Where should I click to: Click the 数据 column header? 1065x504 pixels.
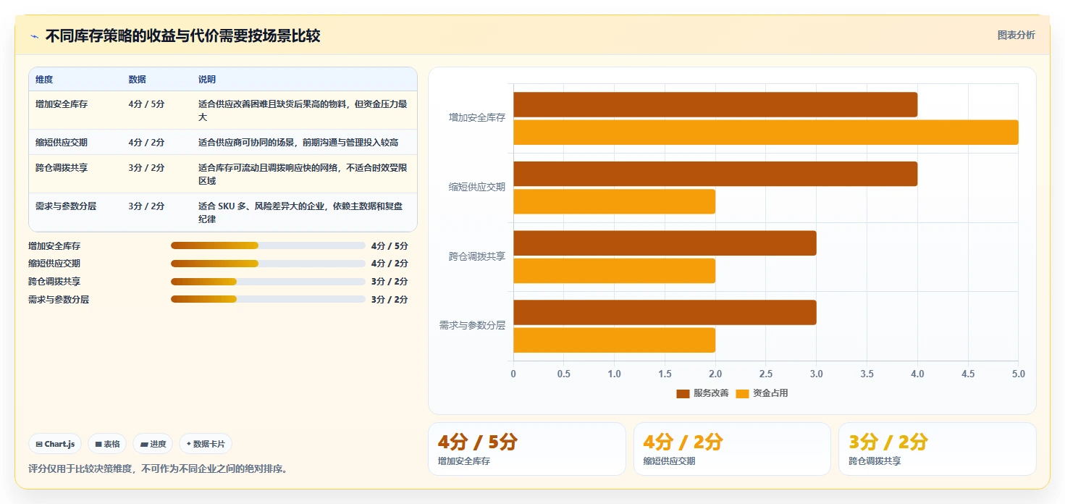[x=137, y=80]
